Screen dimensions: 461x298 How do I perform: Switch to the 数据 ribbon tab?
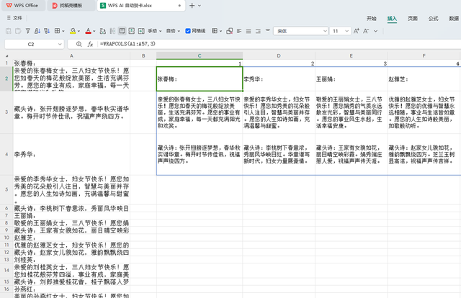click(x=454, y=19)
